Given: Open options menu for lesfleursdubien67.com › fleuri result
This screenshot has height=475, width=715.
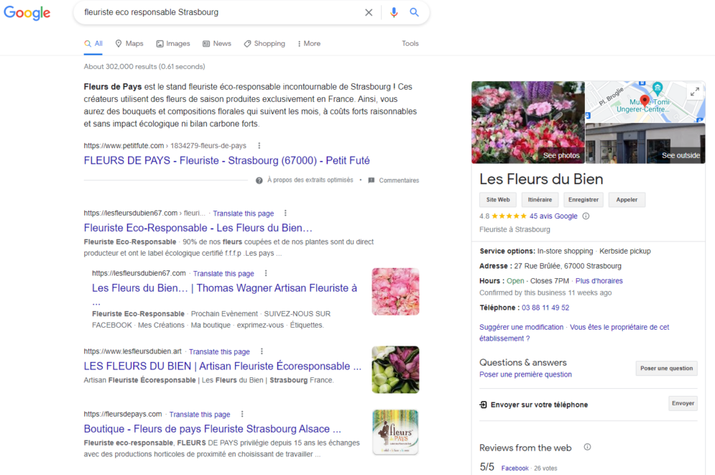Looking at the screenshot, I should tap(285, 213).
